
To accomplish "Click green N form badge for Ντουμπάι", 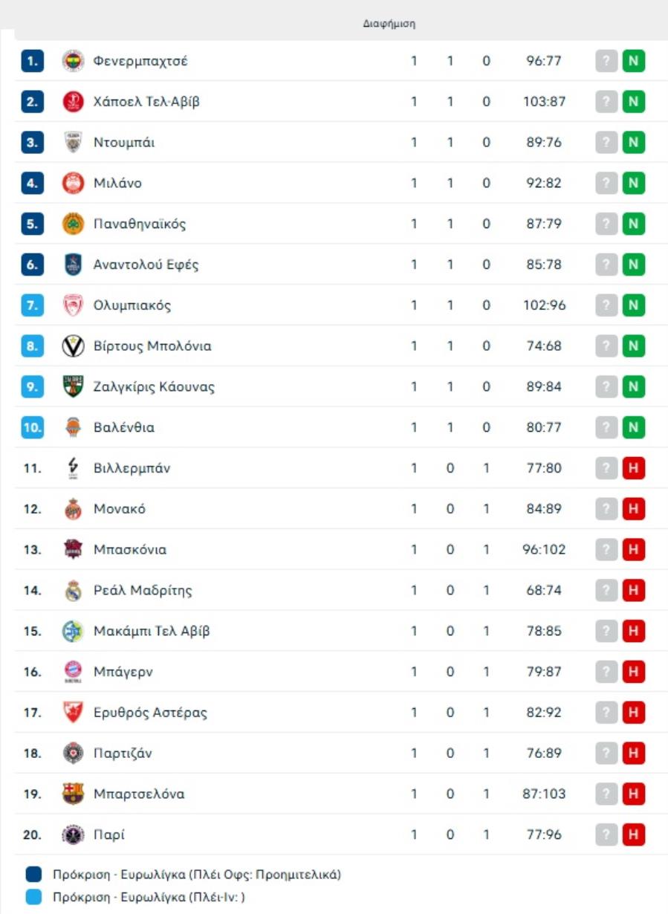I will 633,143.
